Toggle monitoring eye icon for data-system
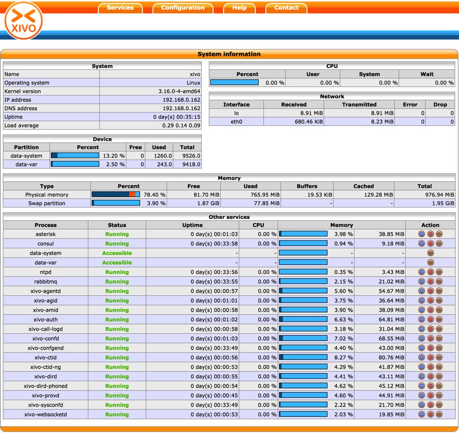This screenshot has width=459, height=434. click(x=431, y=253)
